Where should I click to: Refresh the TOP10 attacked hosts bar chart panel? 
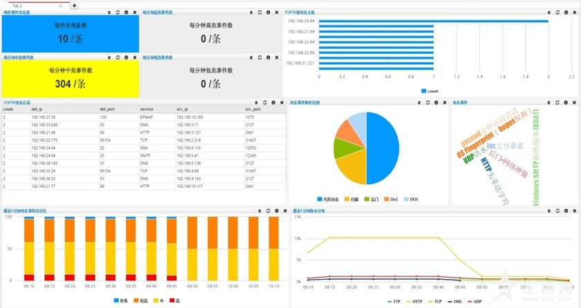tap(558, 12)
